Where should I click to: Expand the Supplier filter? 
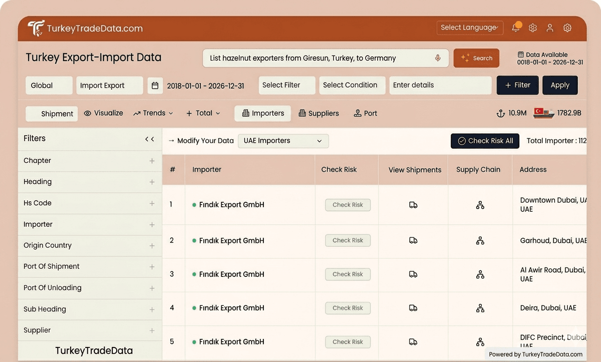(x=152, y=330)
